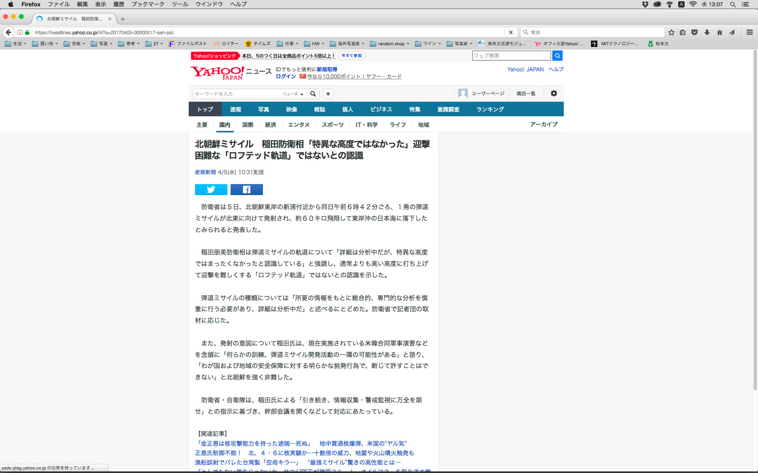Bookmark this page with the star icon
This screenshot has width=758, height=473.
[671, 32]
